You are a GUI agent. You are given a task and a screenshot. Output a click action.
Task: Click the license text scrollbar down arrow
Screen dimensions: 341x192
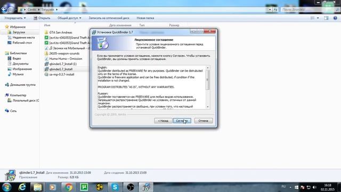point(208,107)
